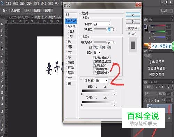174x137 pixels.
Task: Select the Quick Selection wand tool
Action: [2, 43]
